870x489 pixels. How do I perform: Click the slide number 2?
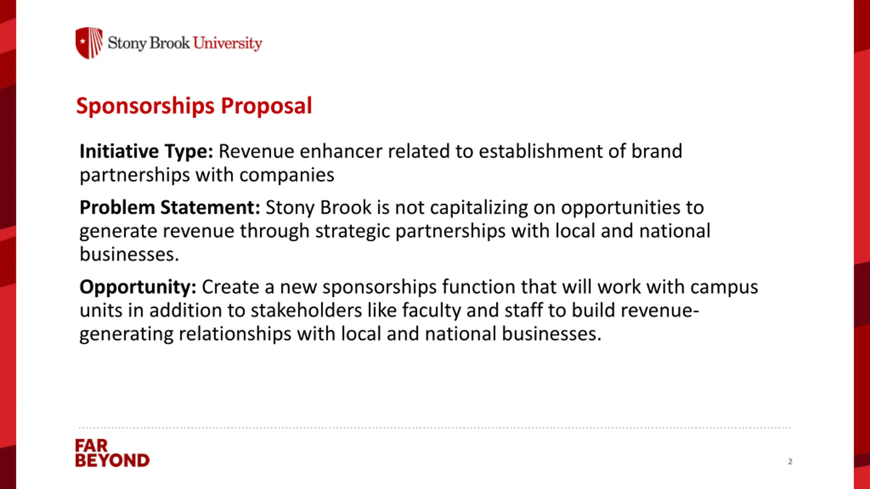pos(790,461)
